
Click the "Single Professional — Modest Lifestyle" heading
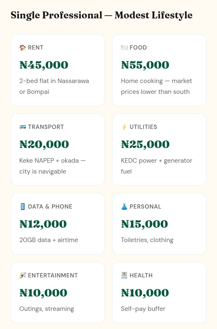tap(102, 15)
